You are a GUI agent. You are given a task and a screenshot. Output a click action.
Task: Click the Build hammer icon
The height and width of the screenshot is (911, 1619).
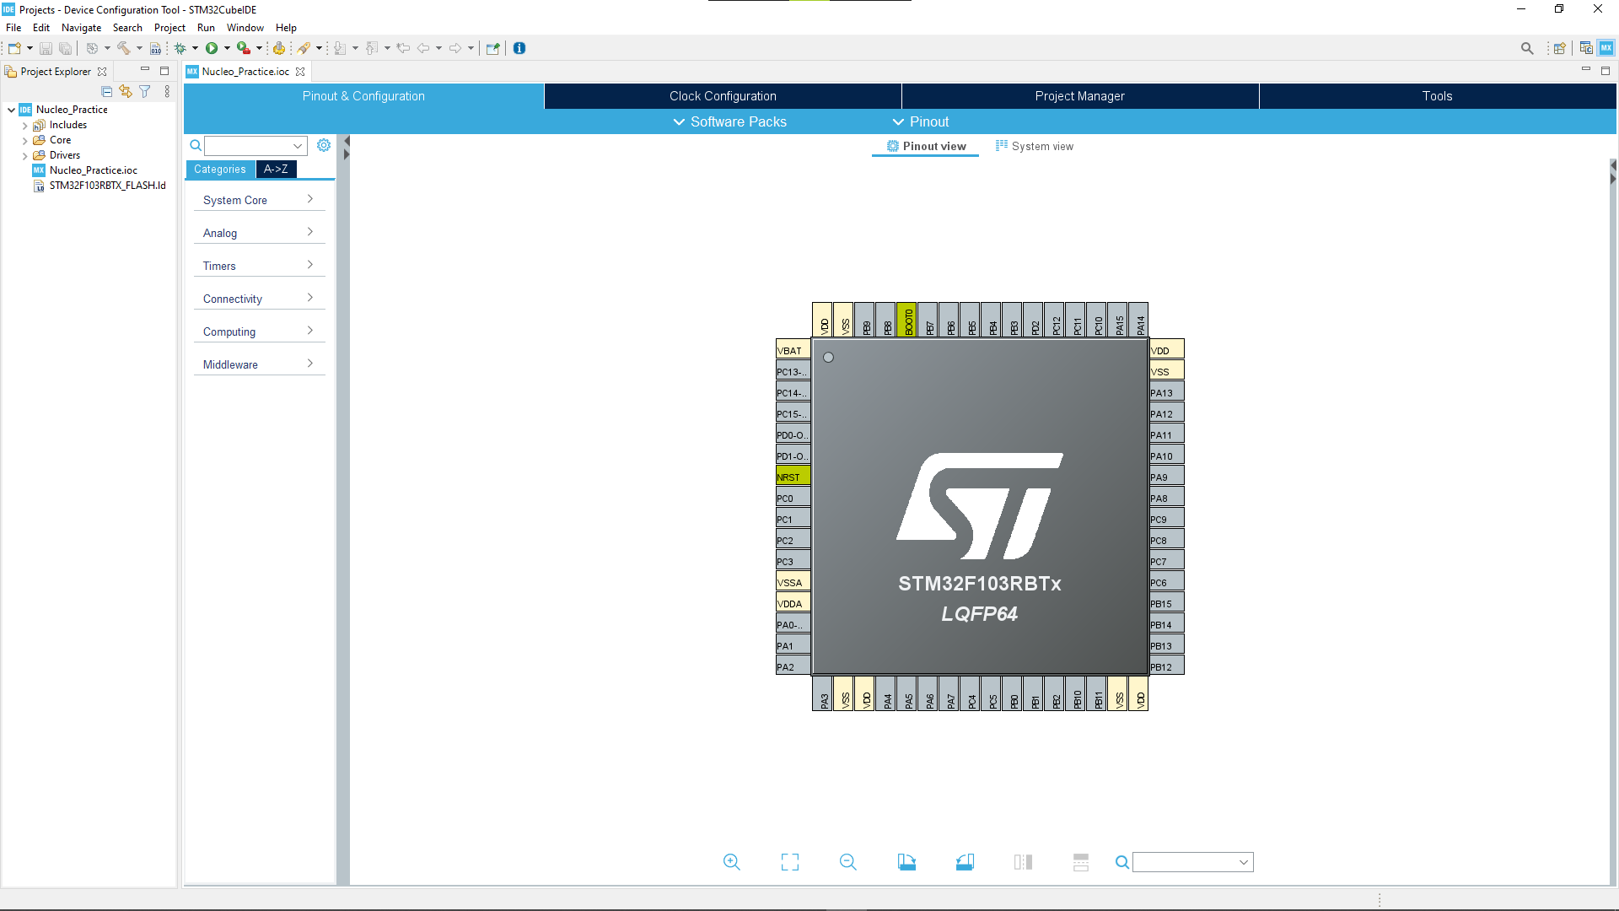point(124,48)
